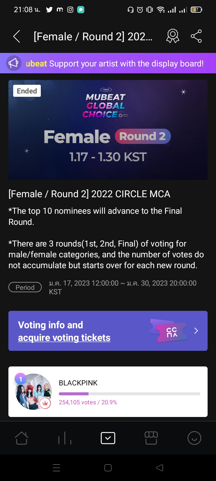The width and height of the screenshot is (216, 481).
Task: Open the smiley face profile tab
Action: tap(194, 438)
